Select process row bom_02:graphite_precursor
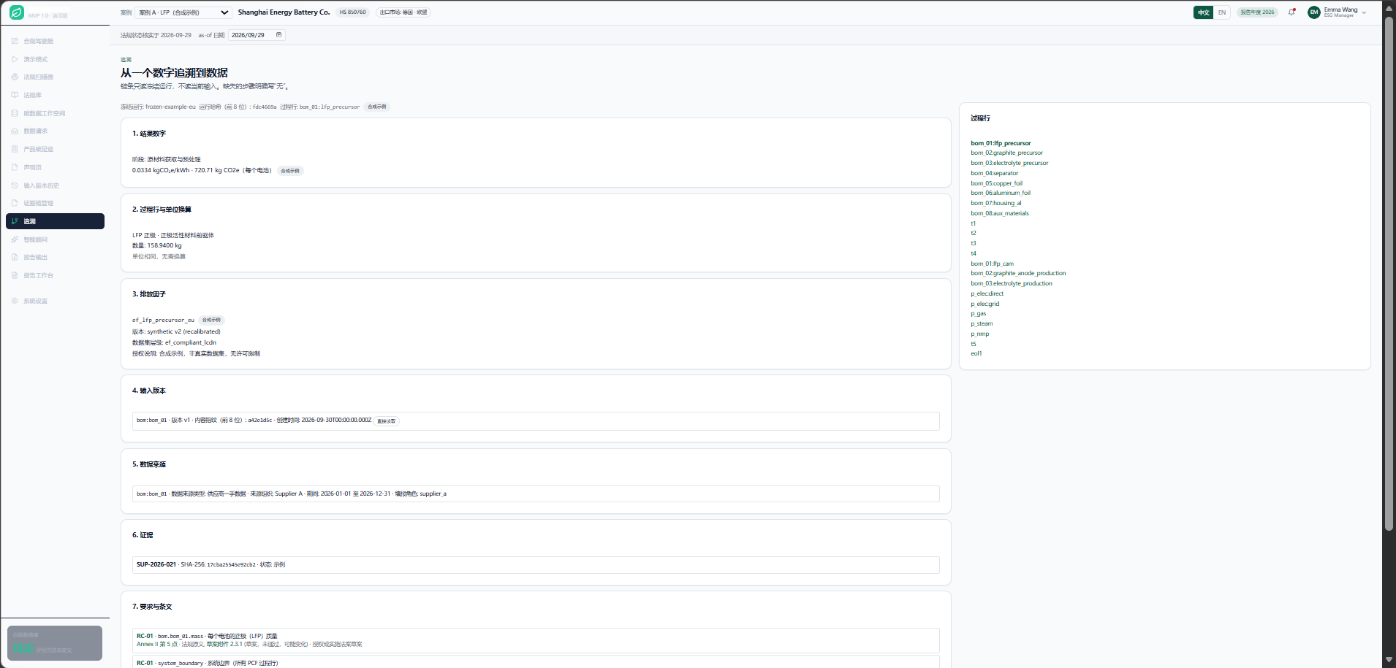 [1006, 153]
